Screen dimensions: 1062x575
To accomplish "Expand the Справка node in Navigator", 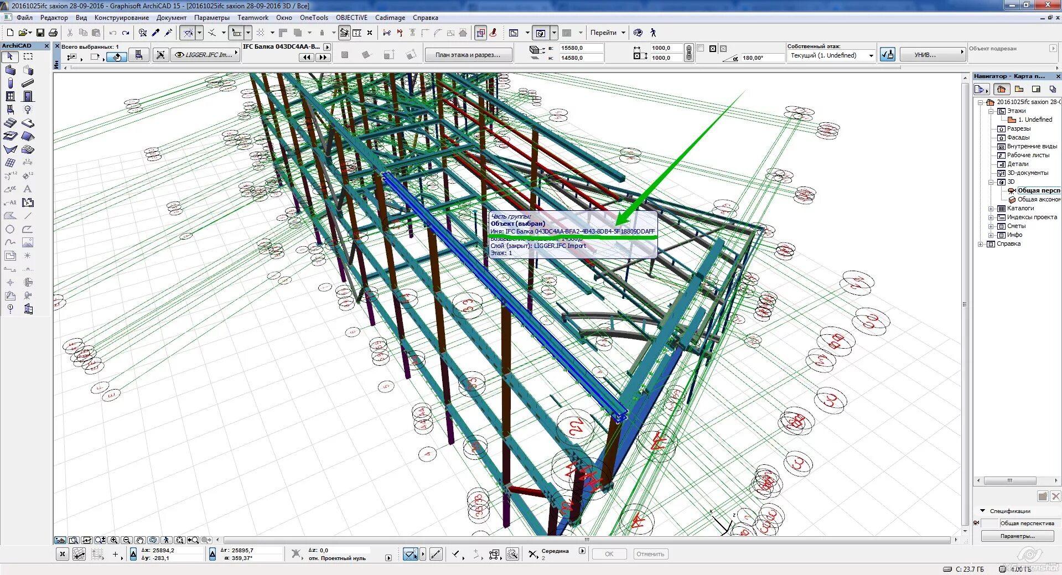I will point(981,244).
